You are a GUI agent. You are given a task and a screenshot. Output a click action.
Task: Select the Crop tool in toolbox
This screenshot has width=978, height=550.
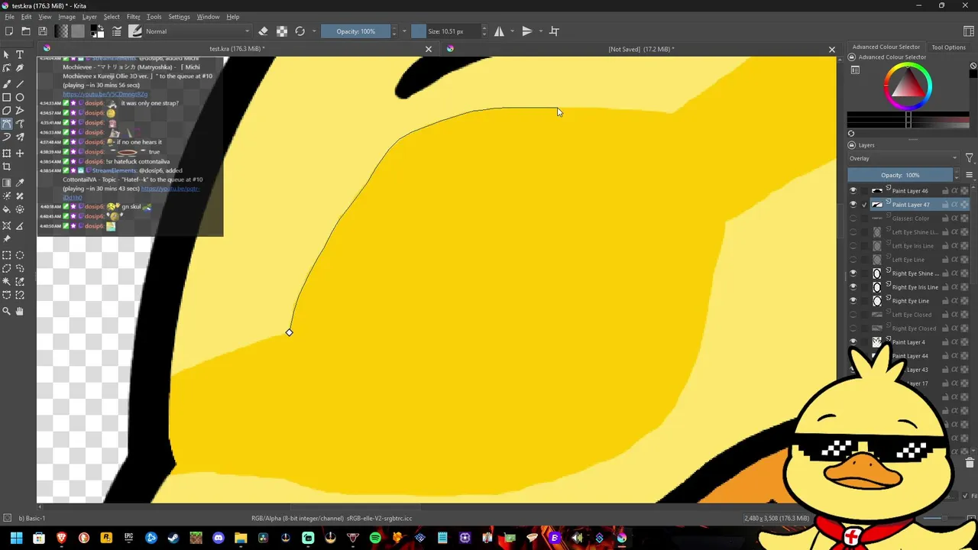(7, 167)
